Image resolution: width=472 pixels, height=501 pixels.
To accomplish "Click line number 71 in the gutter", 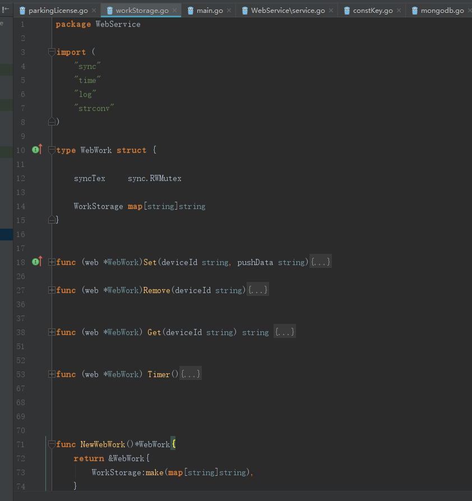I will coord(21,444).
